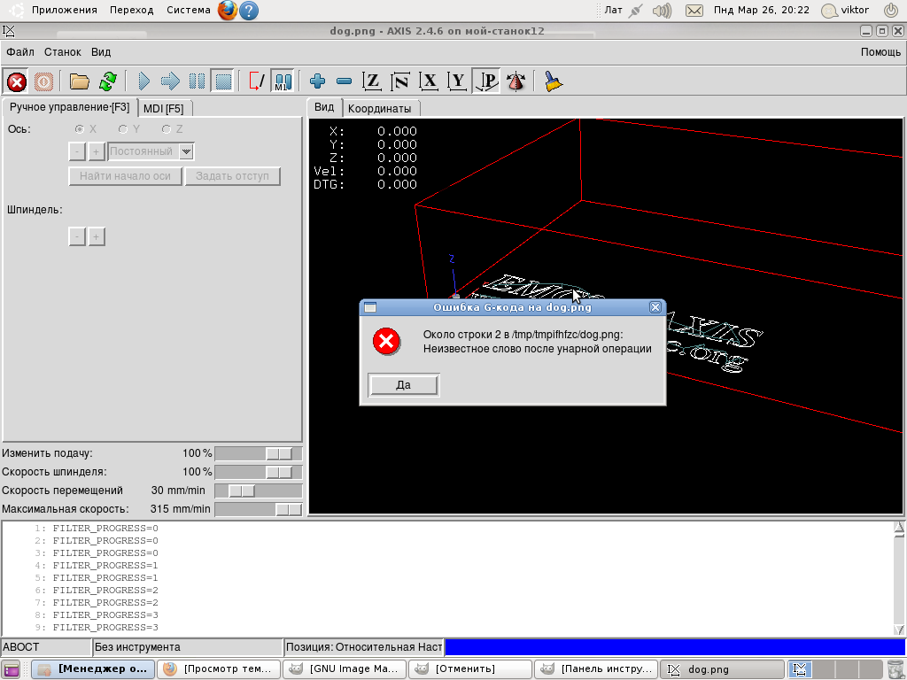This screenshot has width=907, height=680.
Task: Select the Вид preview tab
Action: pyautogui.click(x=324, y=107)
